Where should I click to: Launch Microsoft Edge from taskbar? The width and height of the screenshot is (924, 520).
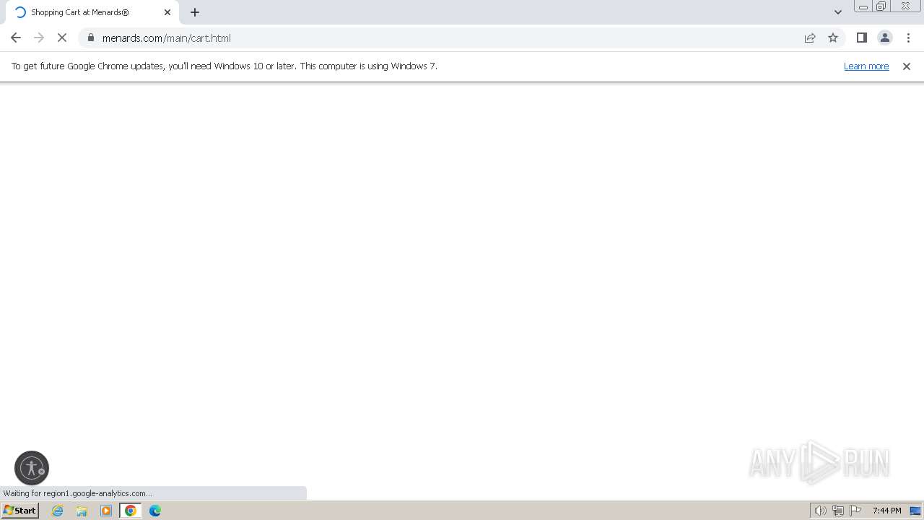pyautogui.click(x=155, y=511)
